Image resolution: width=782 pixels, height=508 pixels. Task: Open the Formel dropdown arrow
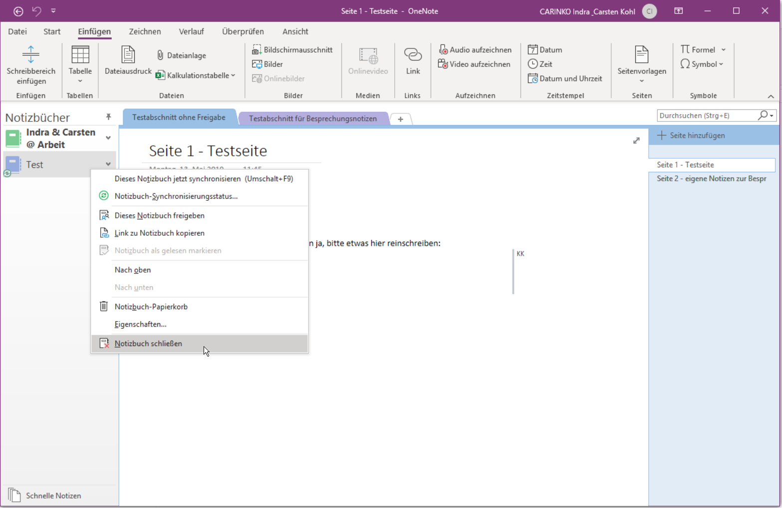click(x=724, y=49)
